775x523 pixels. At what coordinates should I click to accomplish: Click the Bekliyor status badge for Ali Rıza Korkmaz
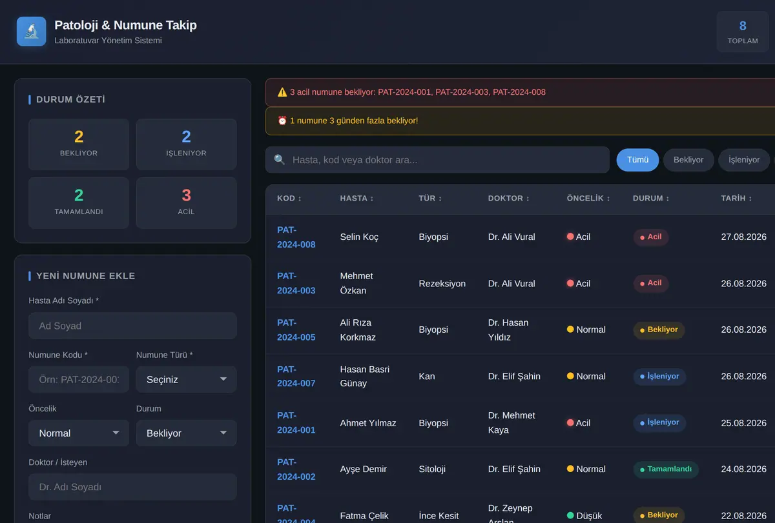tap(659, 330)
